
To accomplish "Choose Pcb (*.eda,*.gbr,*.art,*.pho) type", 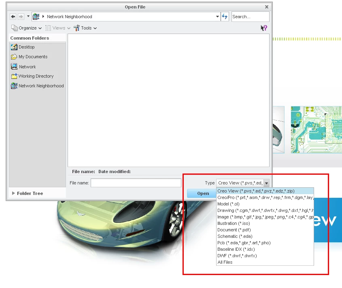I will [265, 243].
